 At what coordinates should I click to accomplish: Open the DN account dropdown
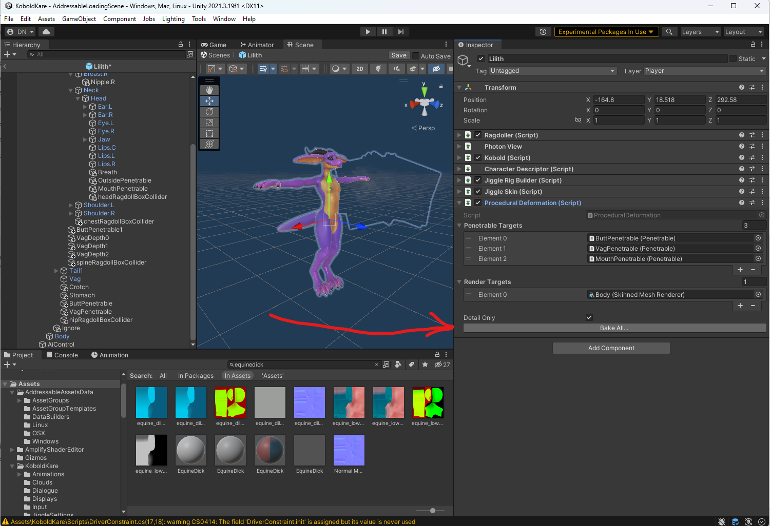tap(21, 32)
